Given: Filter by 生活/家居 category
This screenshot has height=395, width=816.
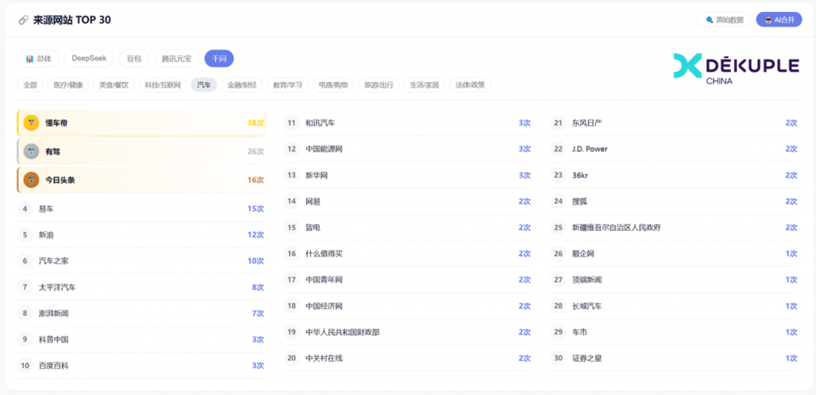Looking at the screenshot, I should [x=425, y=84].
